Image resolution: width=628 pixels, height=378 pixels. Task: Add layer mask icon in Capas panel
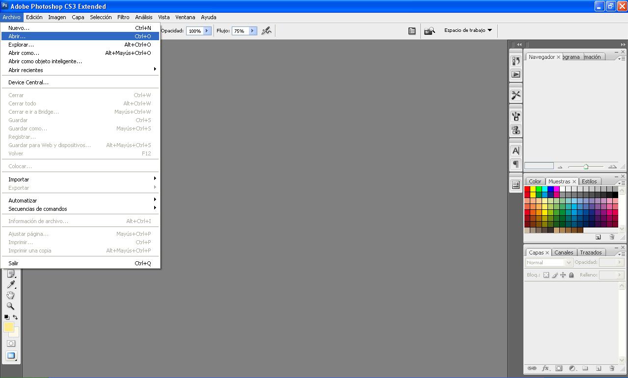(559, 368)
